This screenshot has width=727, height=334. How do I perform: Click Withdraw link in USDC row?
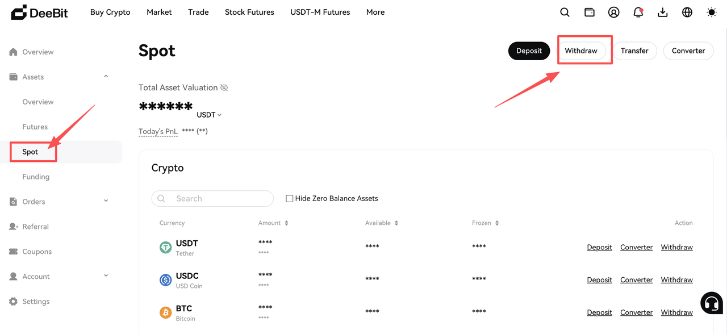coord(677,279)
